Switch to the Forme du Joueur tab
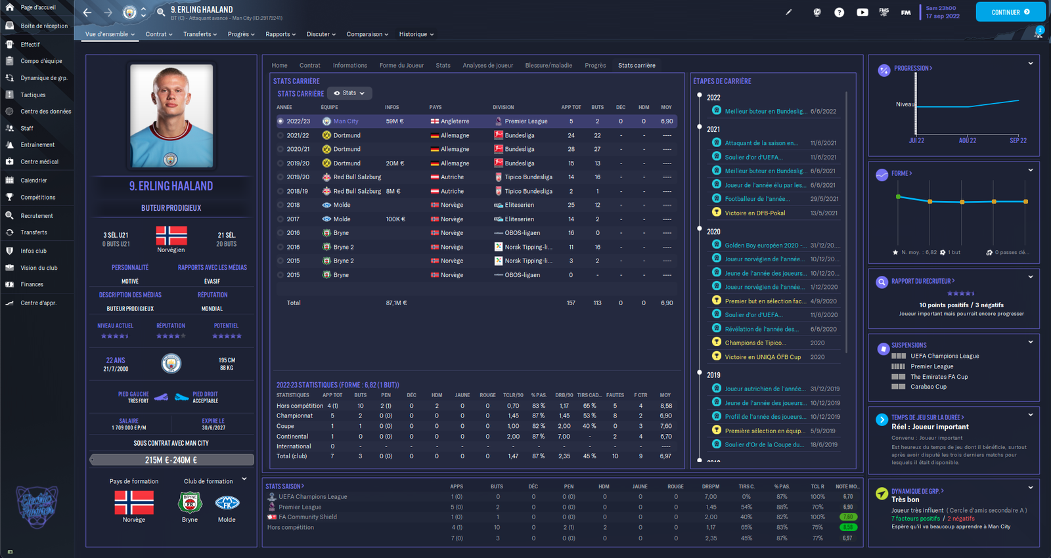The image size is (1051, 558). 401,66
